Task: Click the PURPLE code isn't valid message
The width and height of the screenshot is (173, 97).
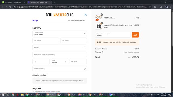Action: click(x=117, y=42)
